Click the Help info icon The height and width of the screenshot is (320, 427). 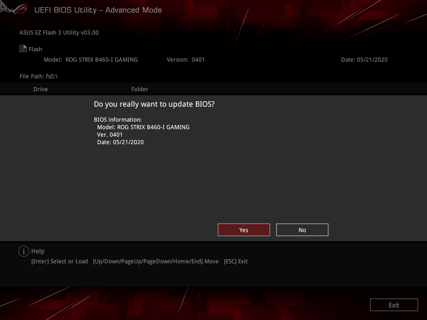pyautogui.click(x=24, y=251)
